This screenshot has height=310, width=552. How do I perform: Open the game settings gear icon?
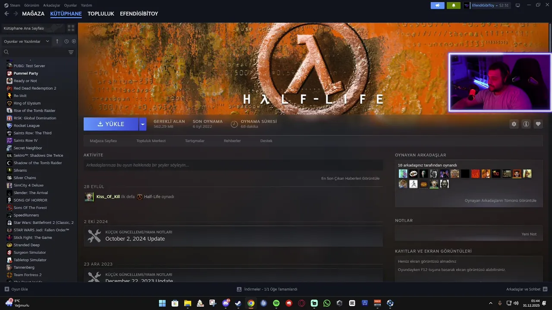(x=514, y=124)
